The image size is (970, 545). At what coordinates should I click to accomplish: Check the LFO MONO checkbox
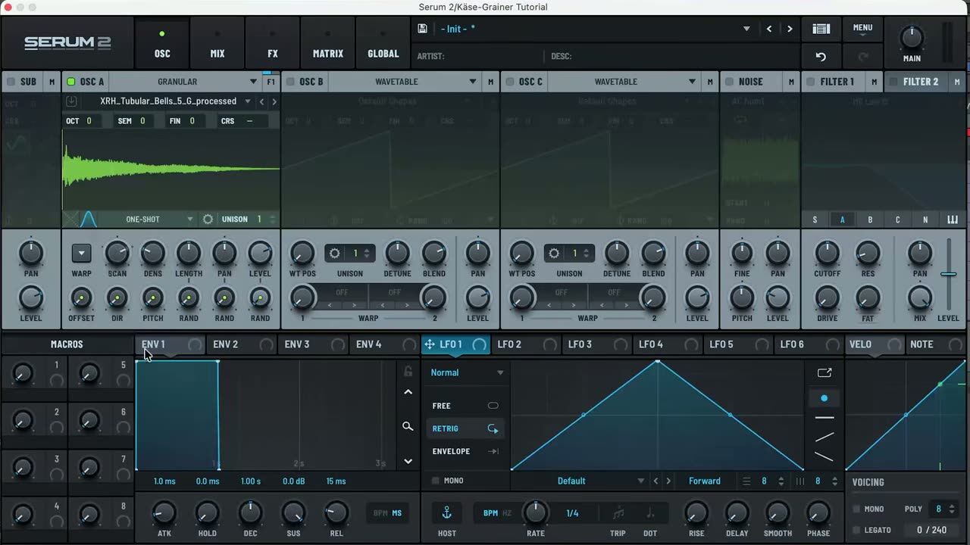click(x=435, y=481)
